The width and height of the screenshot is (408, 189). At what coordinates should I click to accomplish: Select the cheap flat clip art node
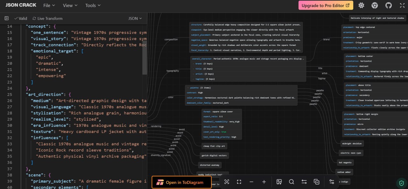[215, 146]
